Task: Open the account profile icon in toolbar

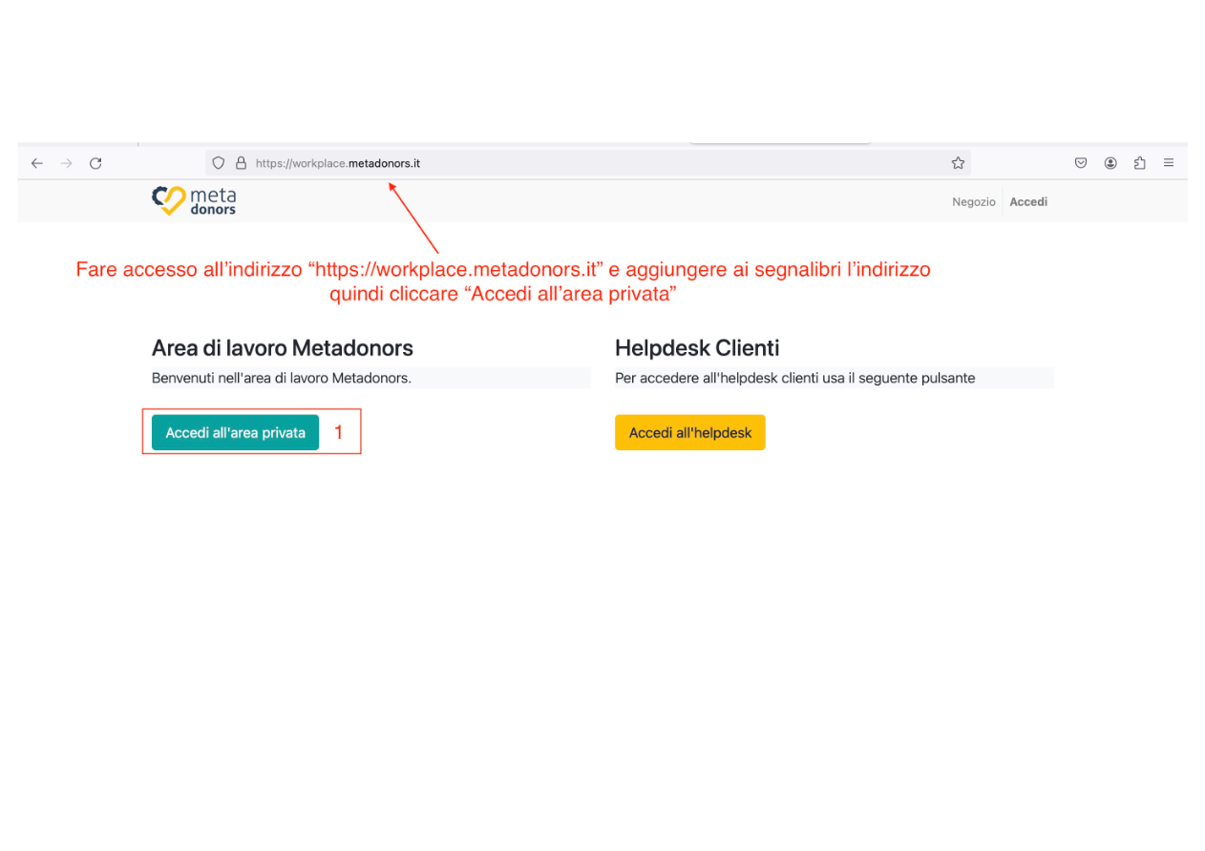Action: (1110, 163)
